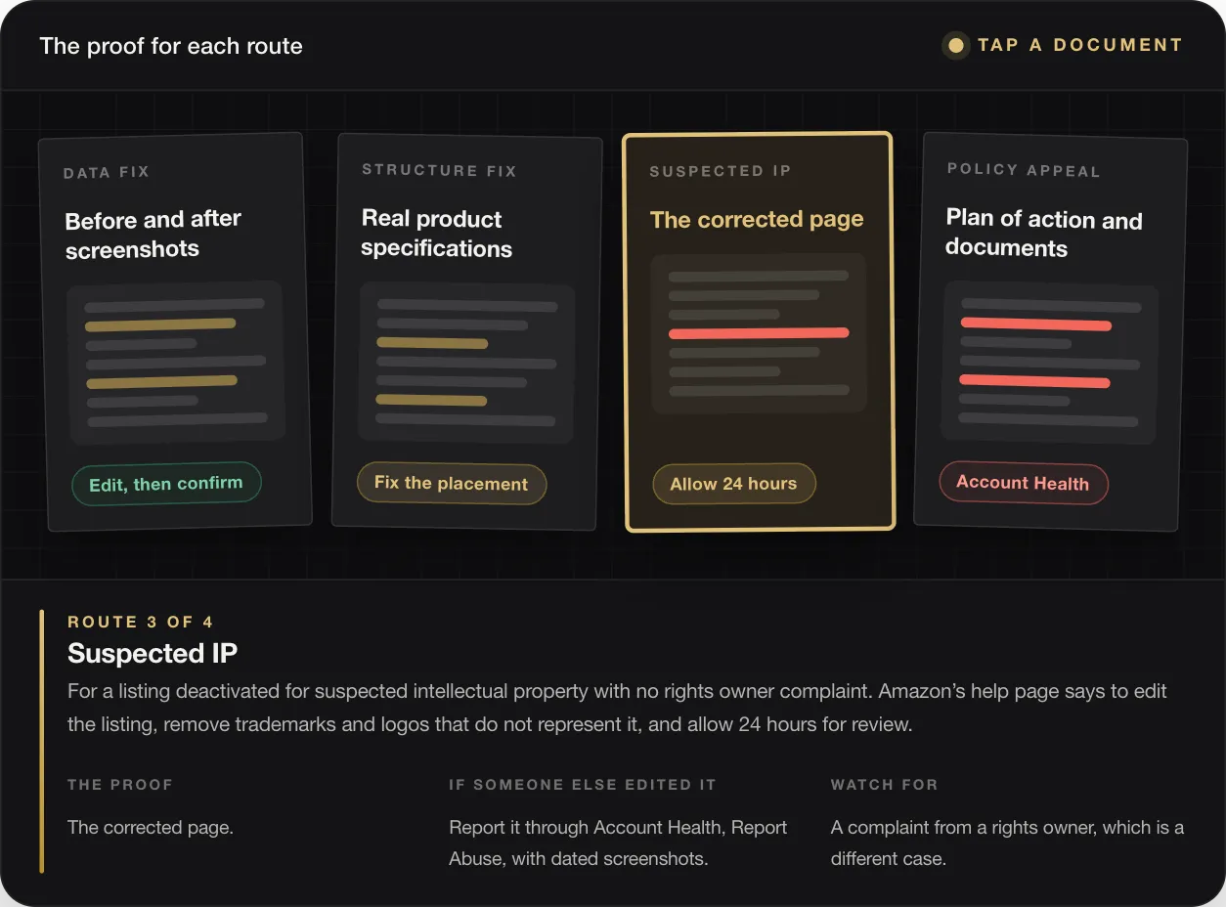Open the Data Fix document card
Screen dimensions: 1226x907
tap(175, 332)
